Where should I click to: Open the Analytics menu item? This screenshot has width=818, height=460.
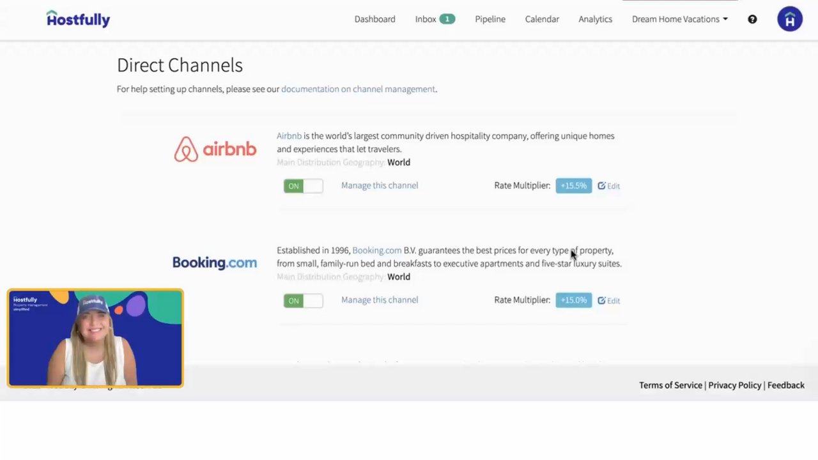595,19
